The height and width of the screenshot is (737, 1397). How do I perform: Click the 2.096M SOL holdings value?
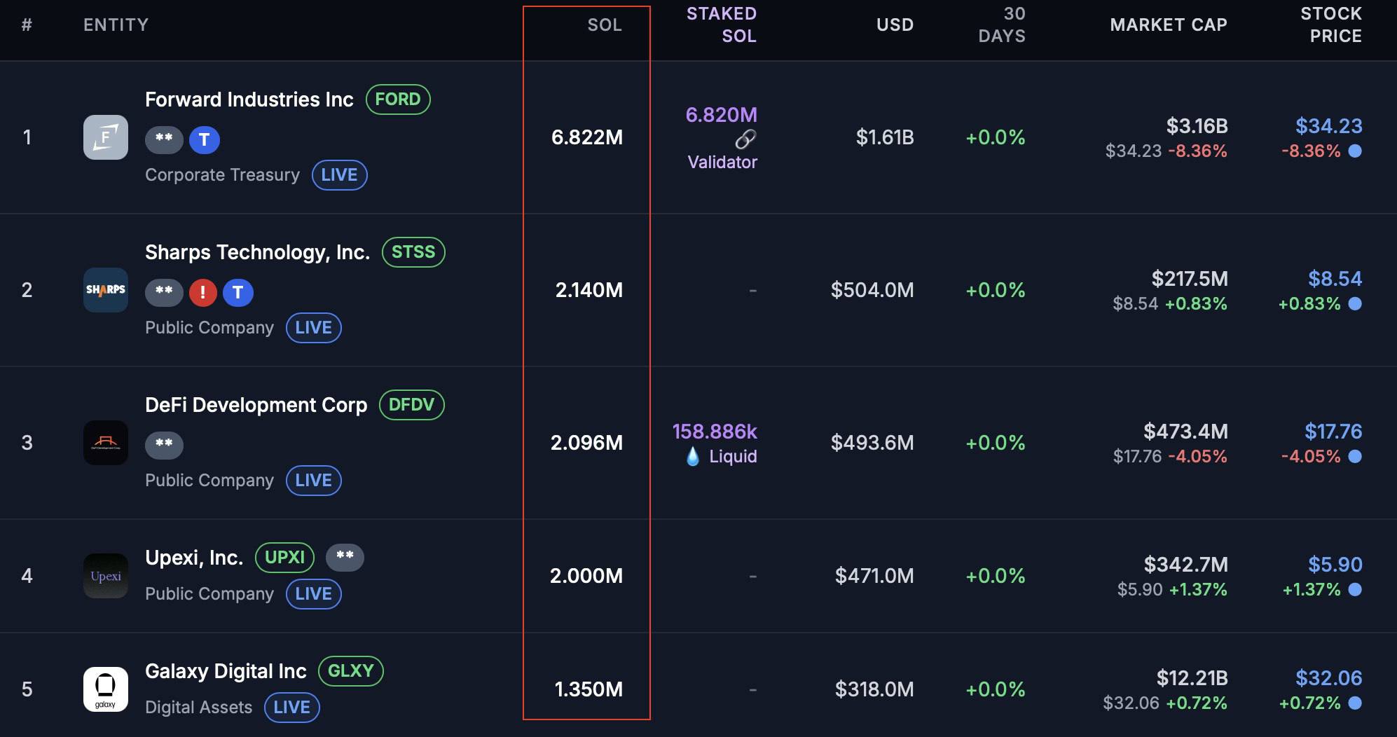(587, 443)
